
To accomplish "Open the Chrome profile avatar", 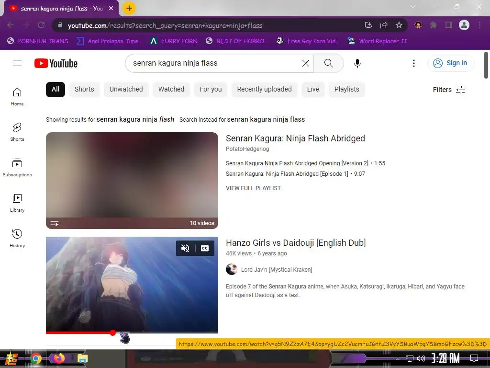I will [x=464, y=25].
